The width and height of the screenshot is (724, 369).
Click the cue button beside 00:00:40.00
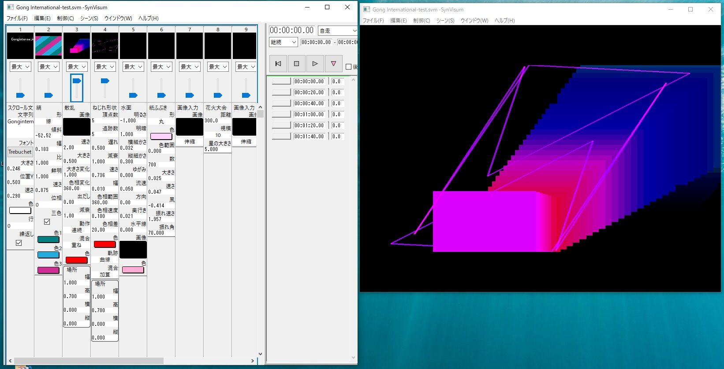point(281,103)
